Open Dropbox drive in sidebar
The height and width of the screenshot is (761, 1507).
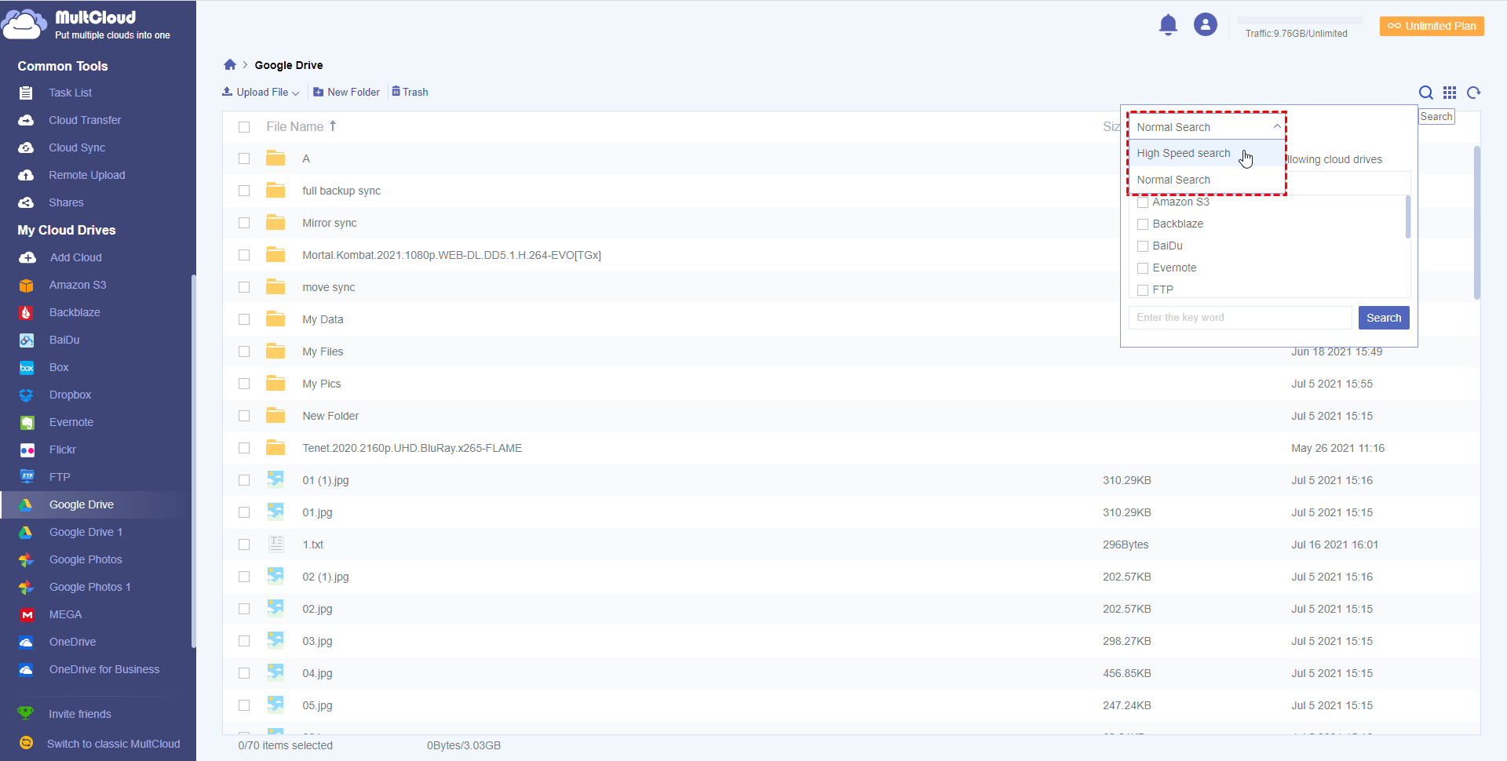click(x=70, y=395)
